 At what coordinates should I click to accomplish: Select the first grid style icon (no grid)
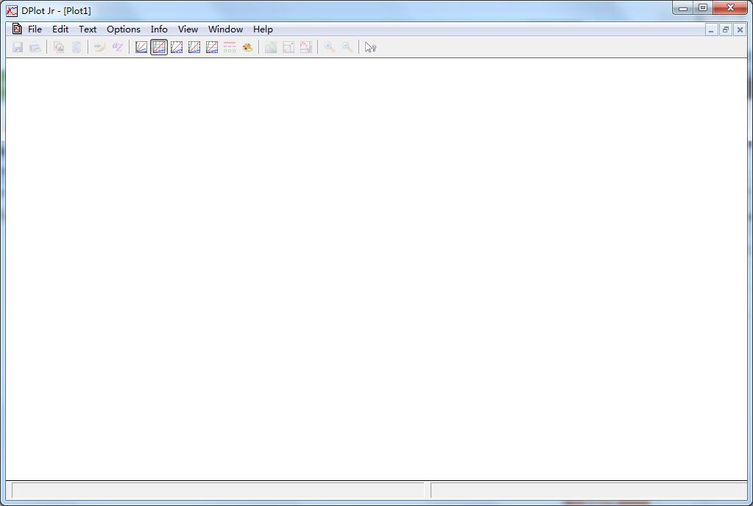(141, 47)
